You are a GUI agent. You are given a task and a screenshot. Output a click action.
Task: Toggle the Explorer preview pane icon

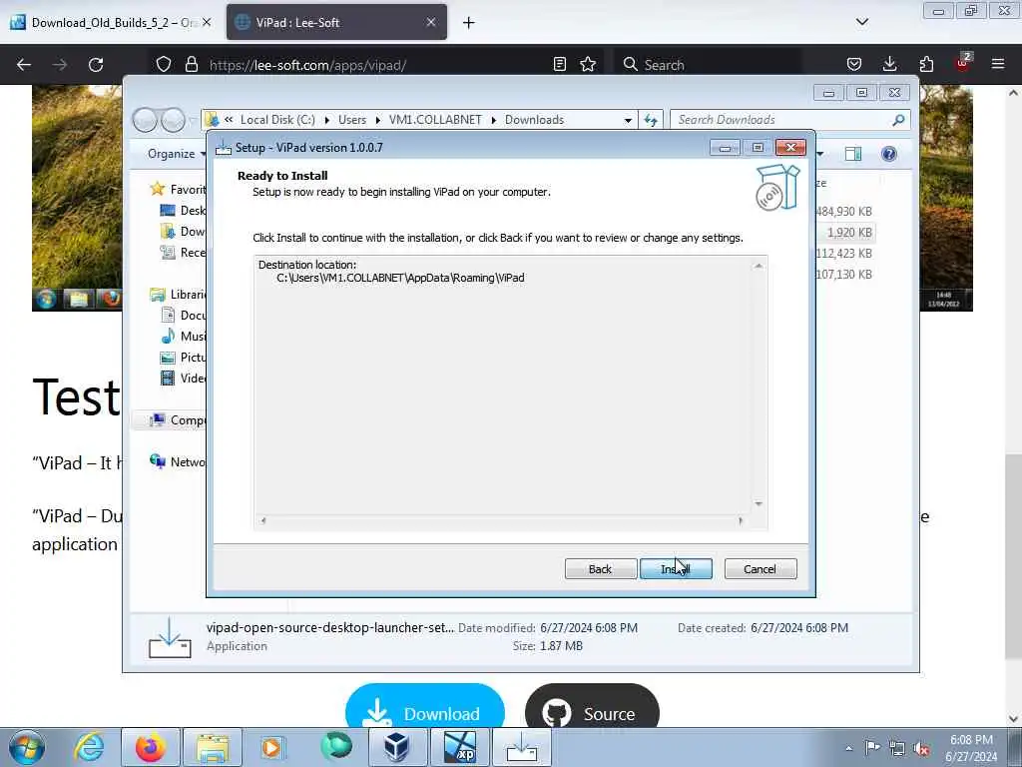coord(852,154)
